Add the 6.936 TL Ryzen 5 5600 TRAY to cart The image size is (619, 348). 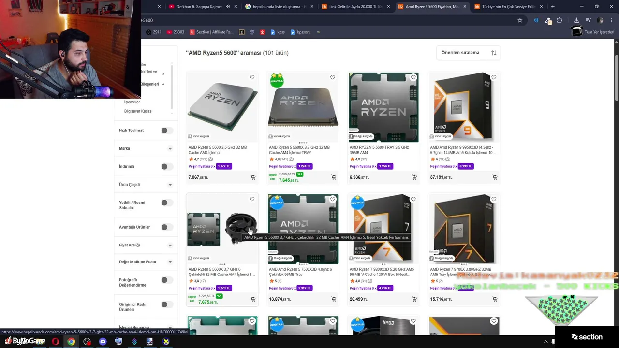[414, 177]
